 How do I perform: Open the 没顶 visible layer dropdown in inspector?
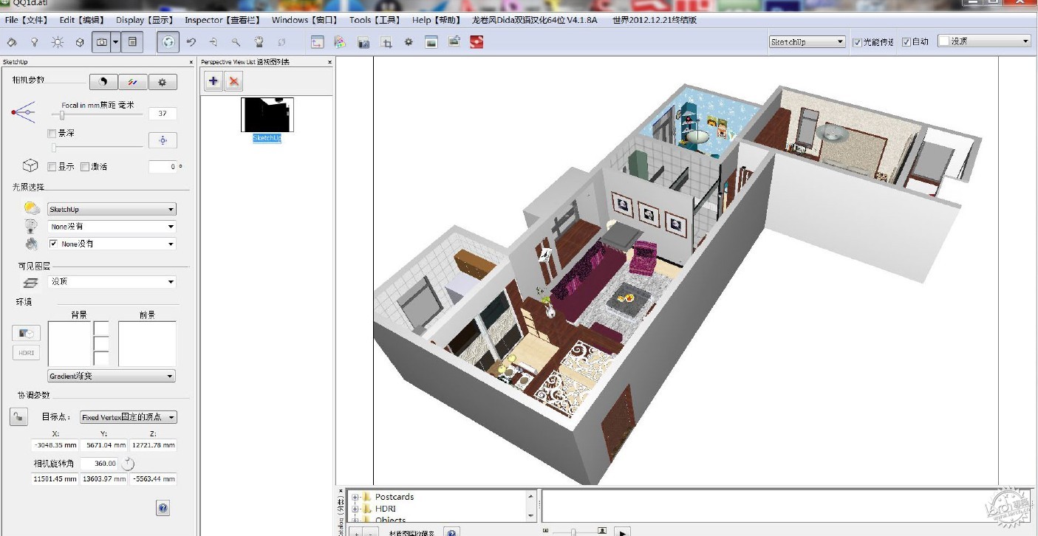(x=112, y=282)
